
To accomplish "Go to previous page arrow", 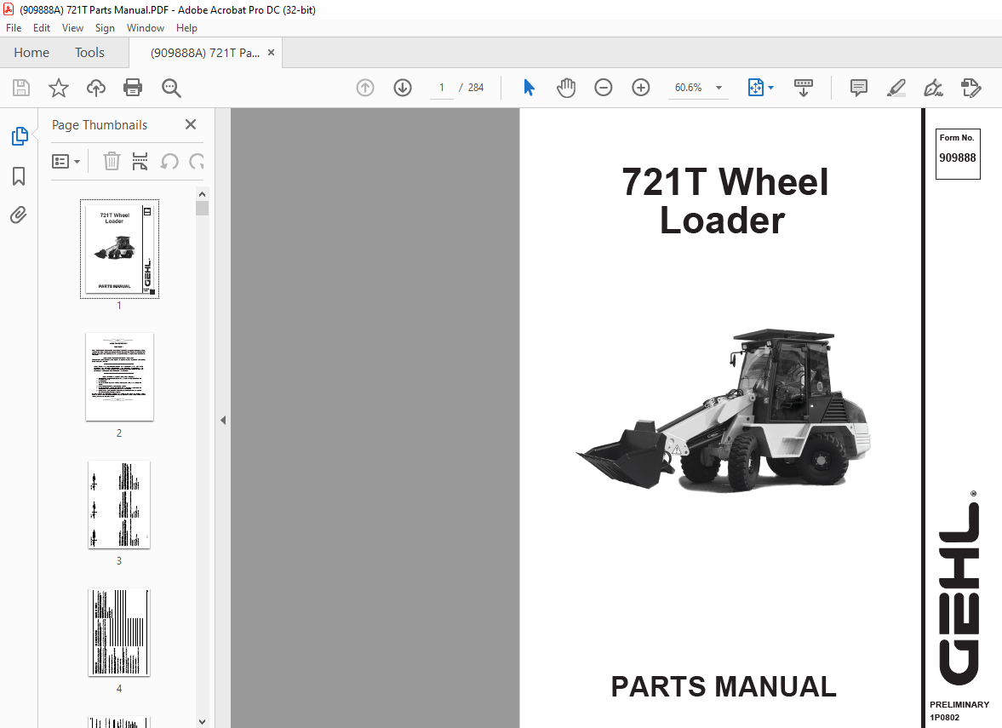I will pos(365,88).
